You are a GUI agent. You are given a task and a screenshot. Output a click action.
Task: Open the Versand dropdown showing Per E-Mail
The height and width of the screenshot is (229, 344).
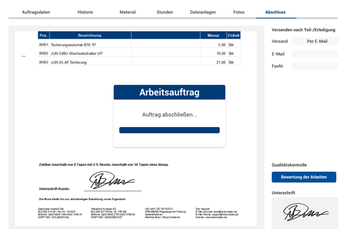pyautogui.click(x=315, y=41)
